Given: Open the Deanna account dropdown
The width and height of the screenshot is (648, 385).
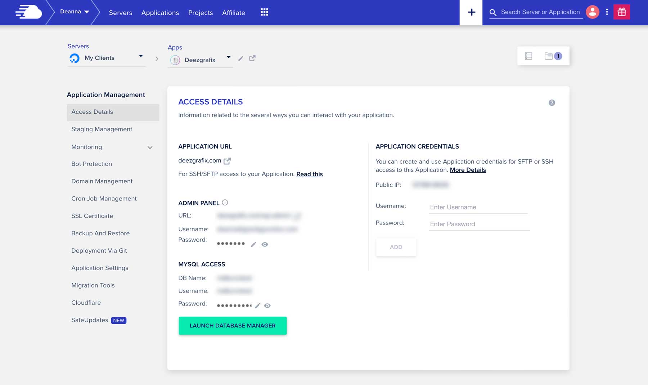Looking at the screenshot, I should point(74,12).
